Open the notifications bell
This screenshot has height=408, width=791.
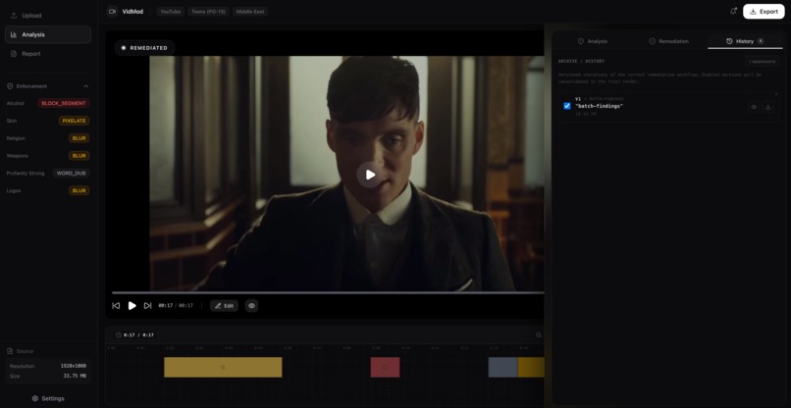pyautogui.click(x=733, y=11)
